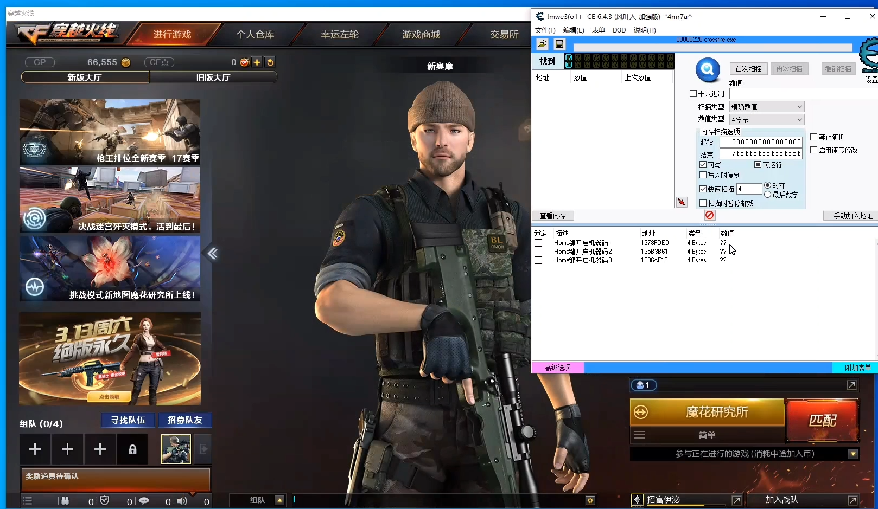Open the 扫描类型 scan type dropdown
The height and width of the screenshot is (509, 878).
767,107
